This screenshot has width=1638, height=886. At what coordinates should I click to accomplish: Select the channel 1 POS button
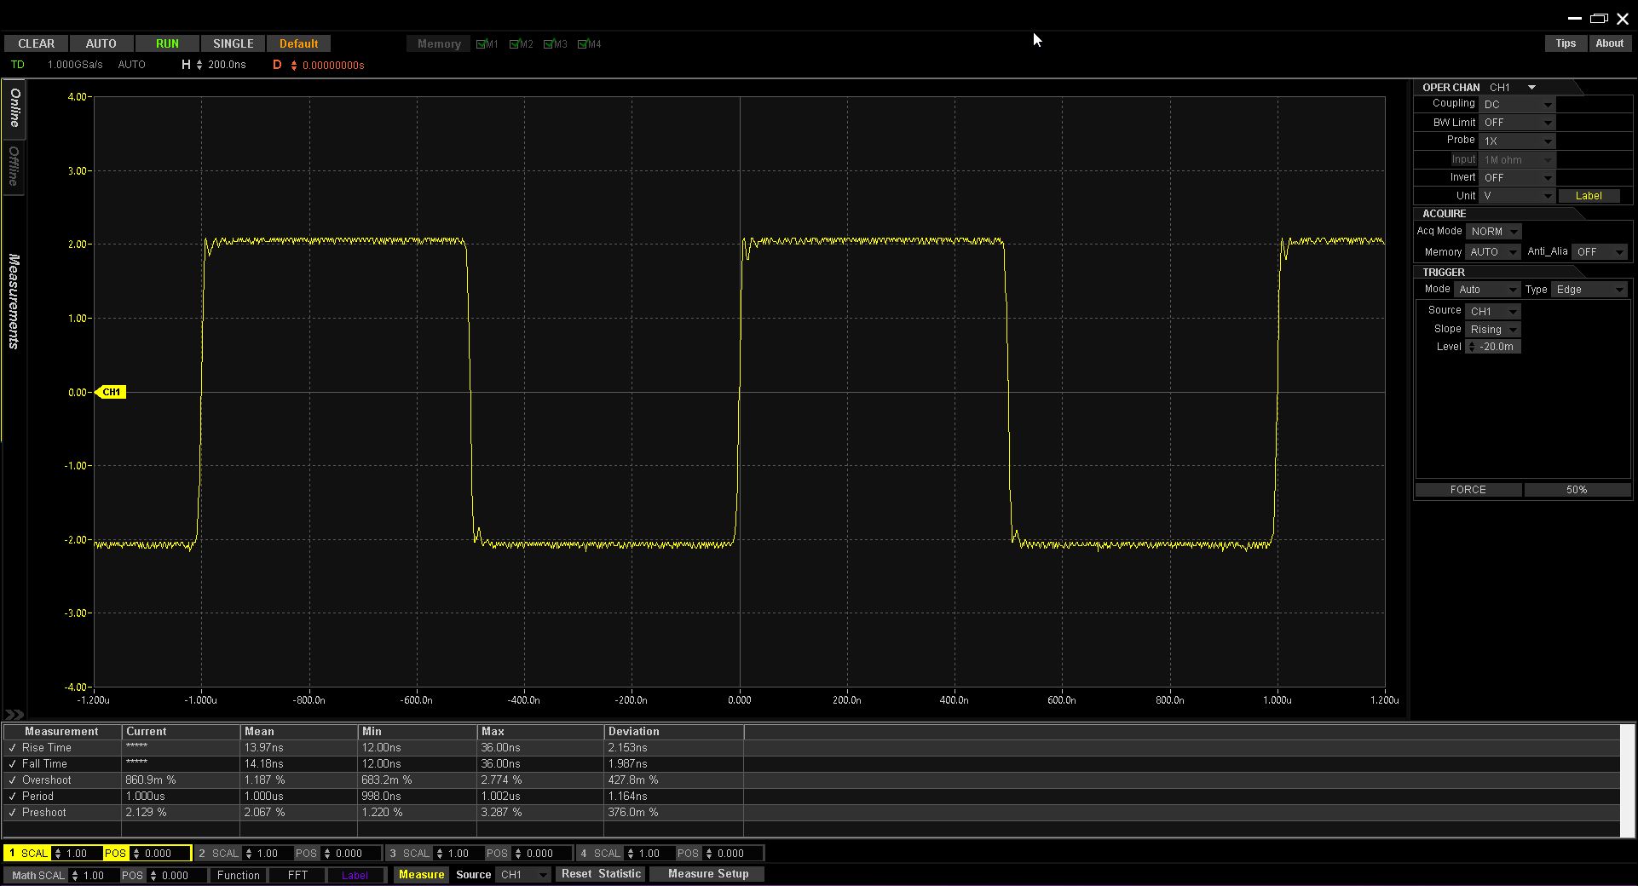116,854
